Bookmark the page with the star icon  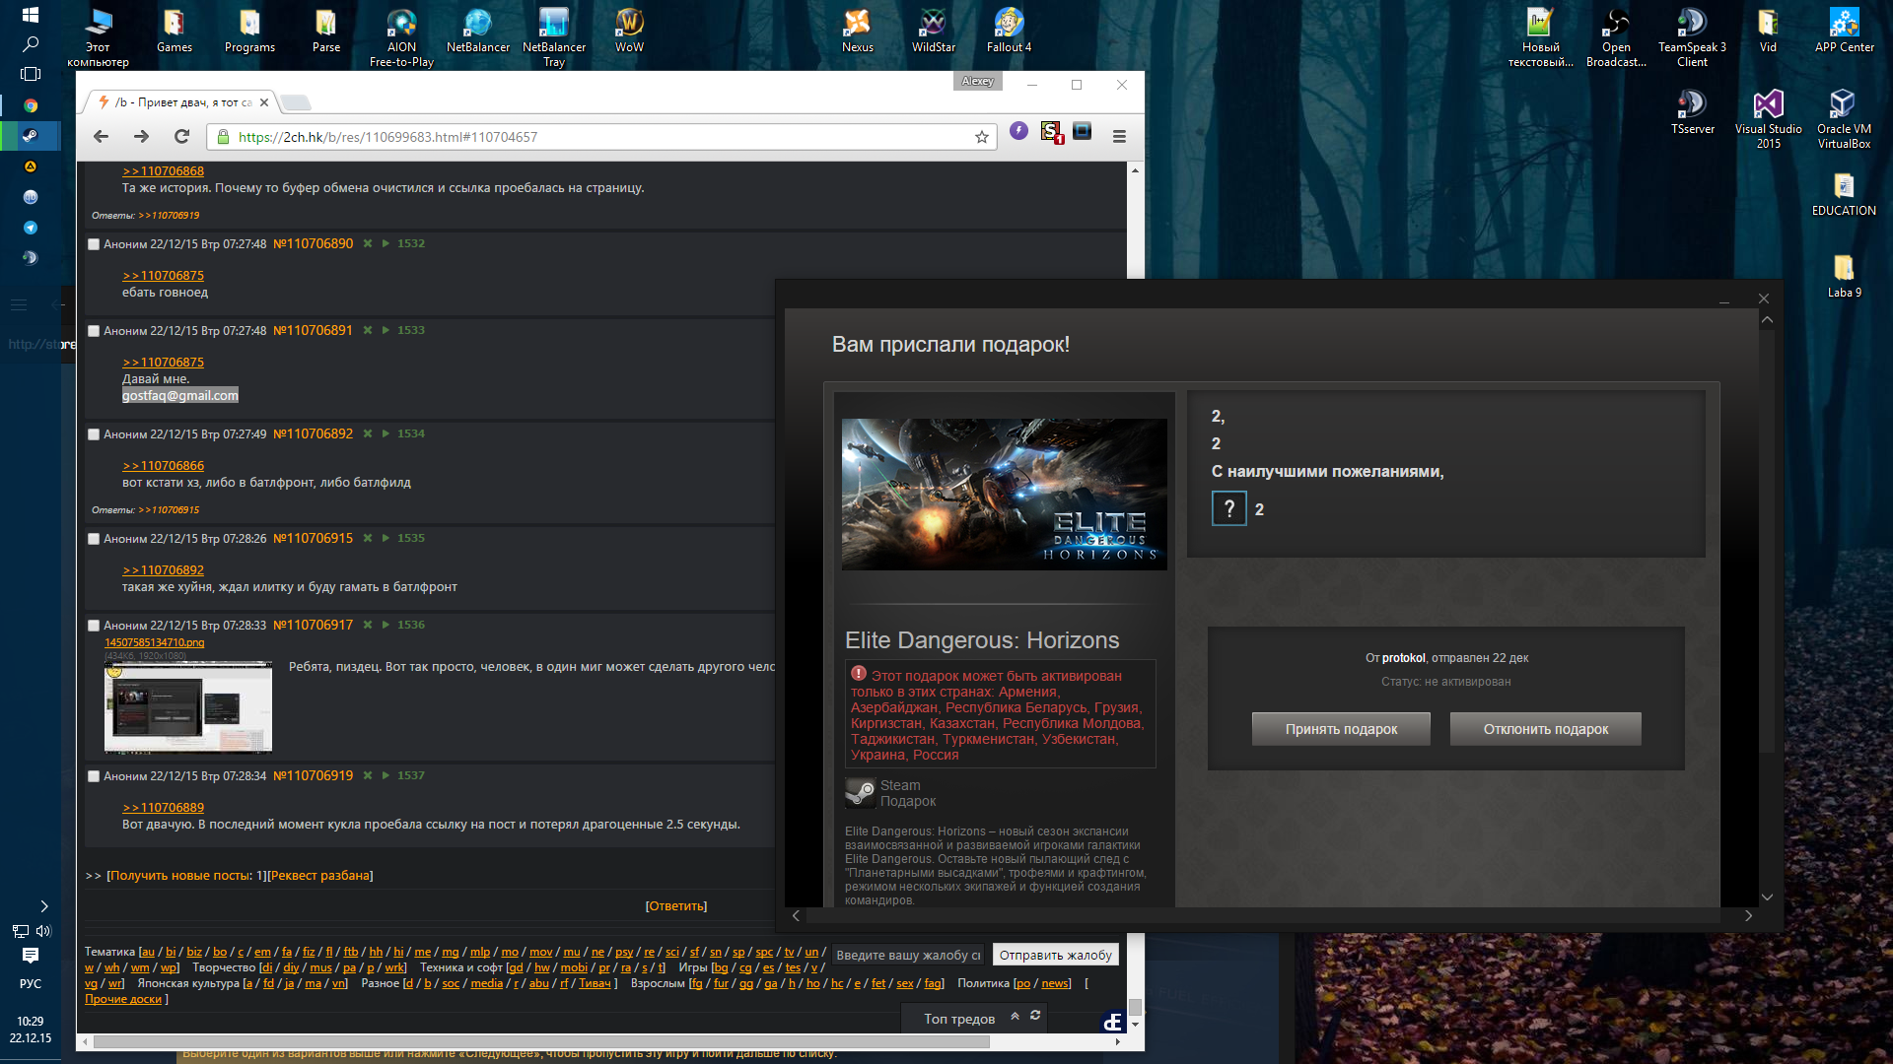[981, 137]
